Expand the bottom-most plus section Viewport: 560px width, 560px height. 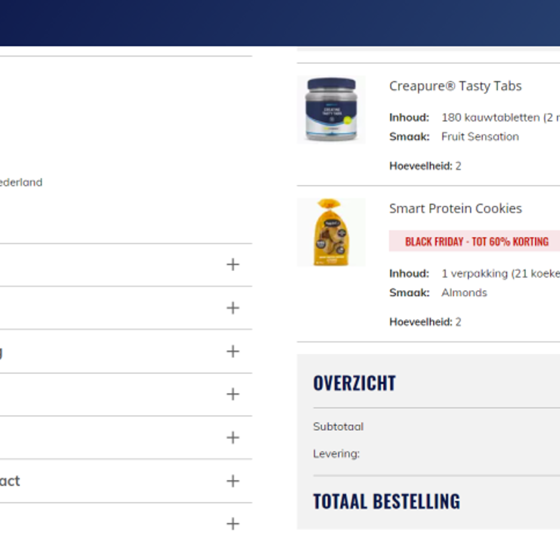coord(233,524)
